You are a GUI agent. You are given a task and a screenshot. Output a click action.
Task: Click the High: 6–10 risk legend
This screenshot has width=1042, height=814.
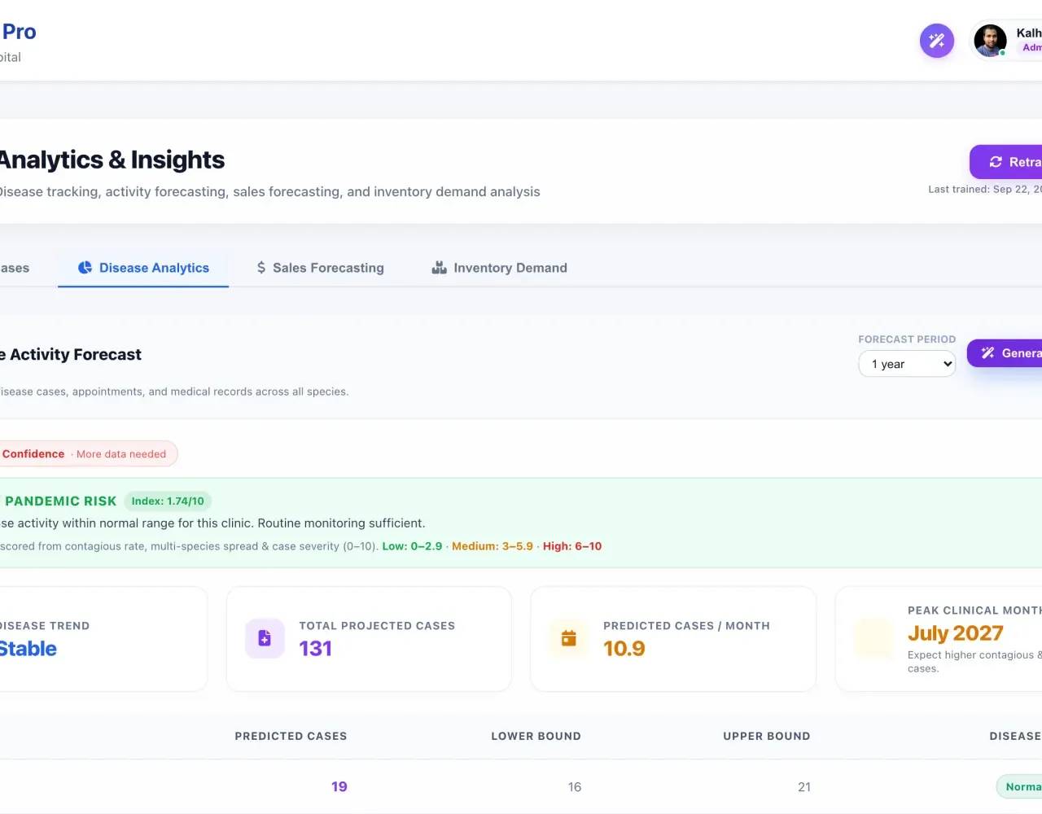(572, 546)
